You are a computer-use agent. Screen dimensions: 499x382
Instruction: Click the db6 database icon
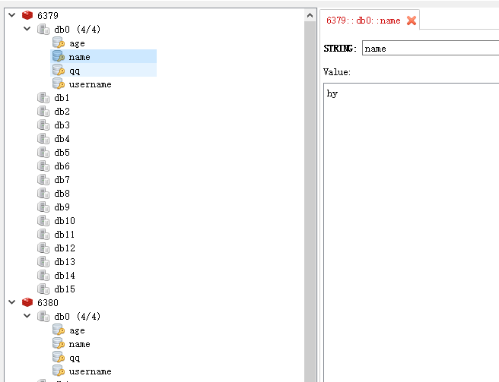point(43,166)
